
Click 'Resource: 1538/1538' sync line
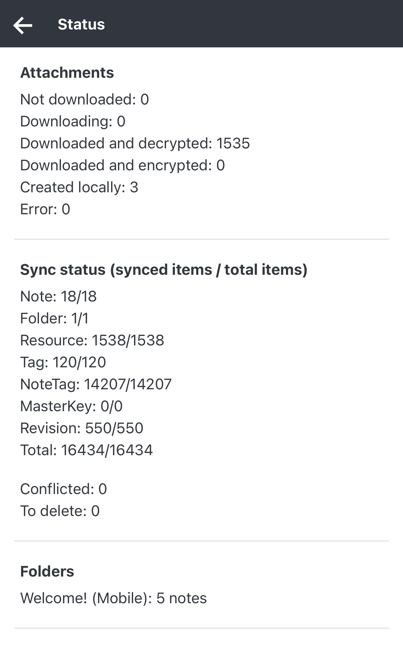(92, 340)
